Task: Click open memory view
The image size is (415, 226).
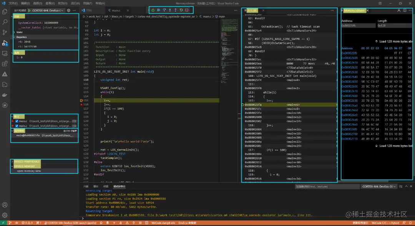Action: (29, 171)
